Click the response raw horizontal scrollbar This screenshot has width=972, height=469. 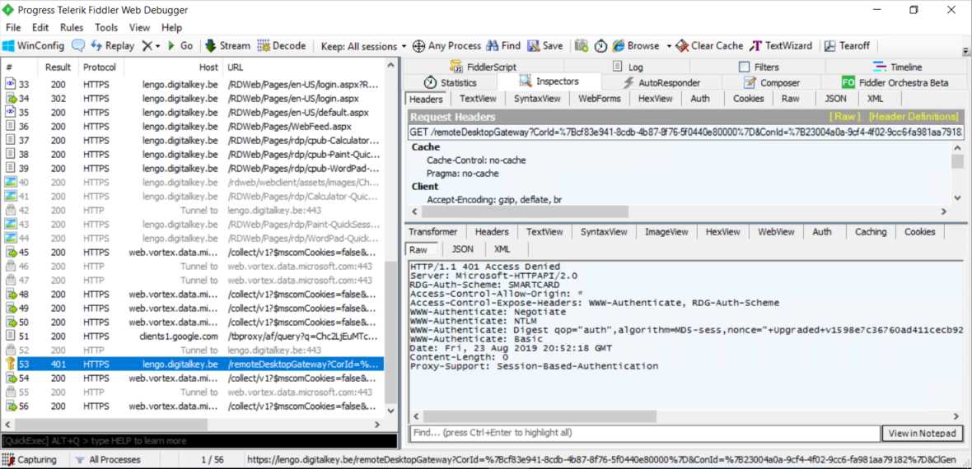539,416
